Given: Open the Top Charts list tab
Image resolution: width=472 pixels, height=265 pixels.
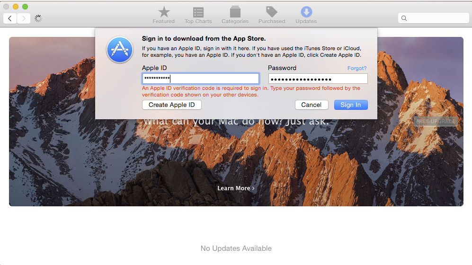Looking at the screenshot, I should click(x=198, y=15).
